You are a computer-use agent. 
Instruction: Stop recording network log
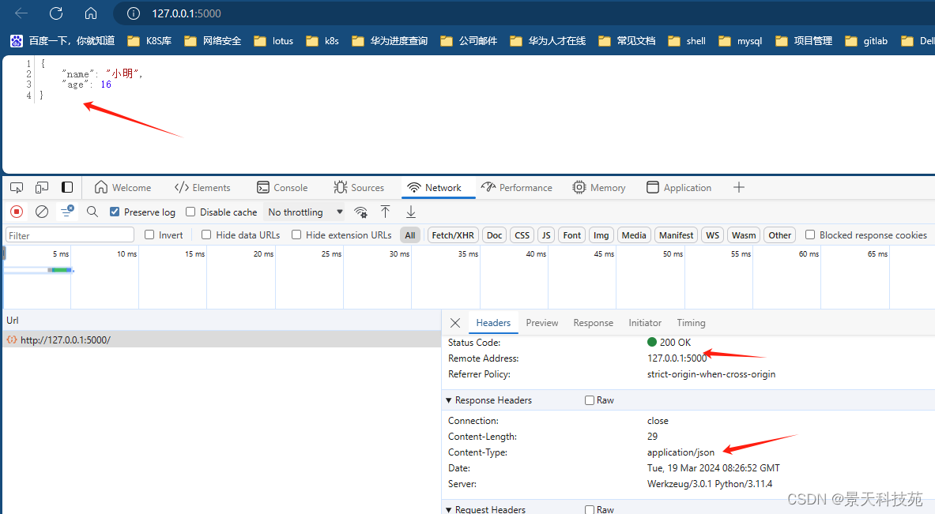(17, 212)
